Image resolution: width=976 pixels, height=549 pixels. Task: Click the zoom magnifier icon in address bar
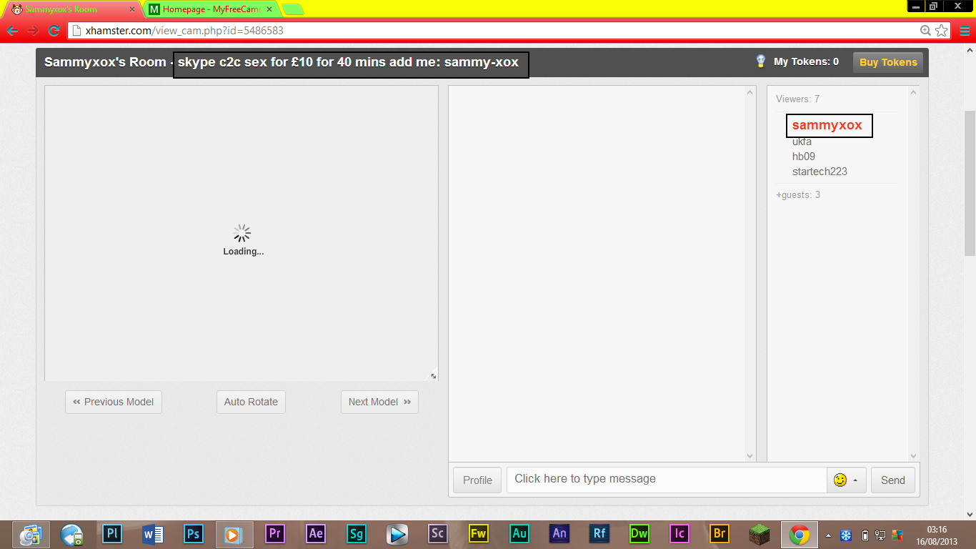[925, 31]
